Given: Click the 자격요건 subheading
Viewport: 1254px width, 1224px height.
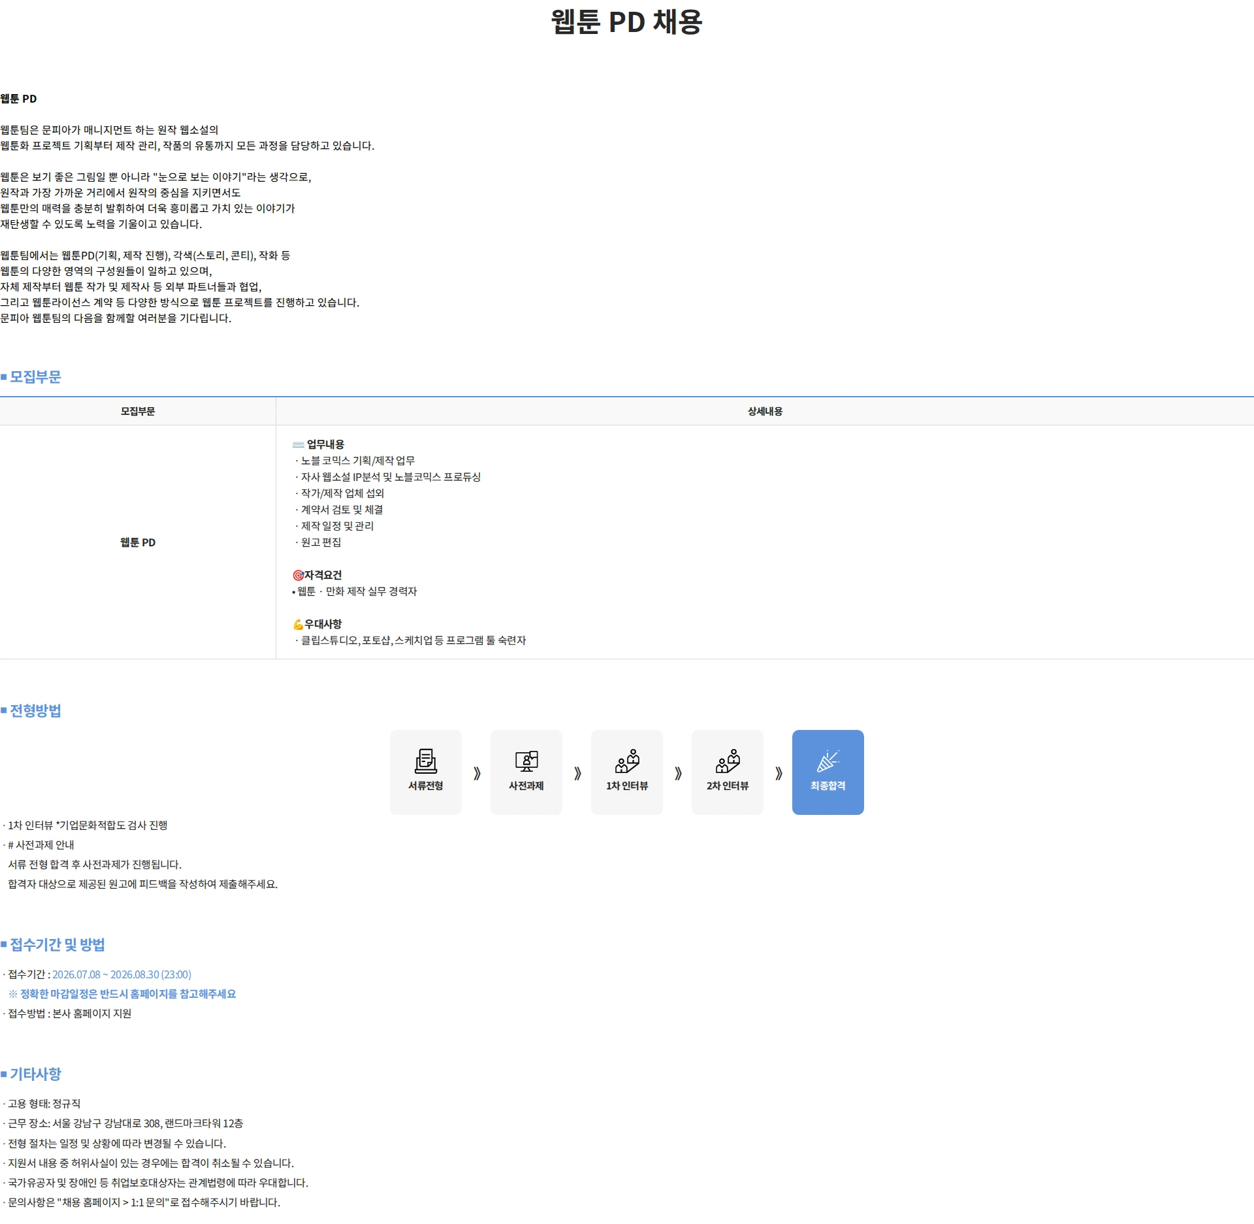Looking at the screenshot, I should pyautogui.click(x=323, y=575).
